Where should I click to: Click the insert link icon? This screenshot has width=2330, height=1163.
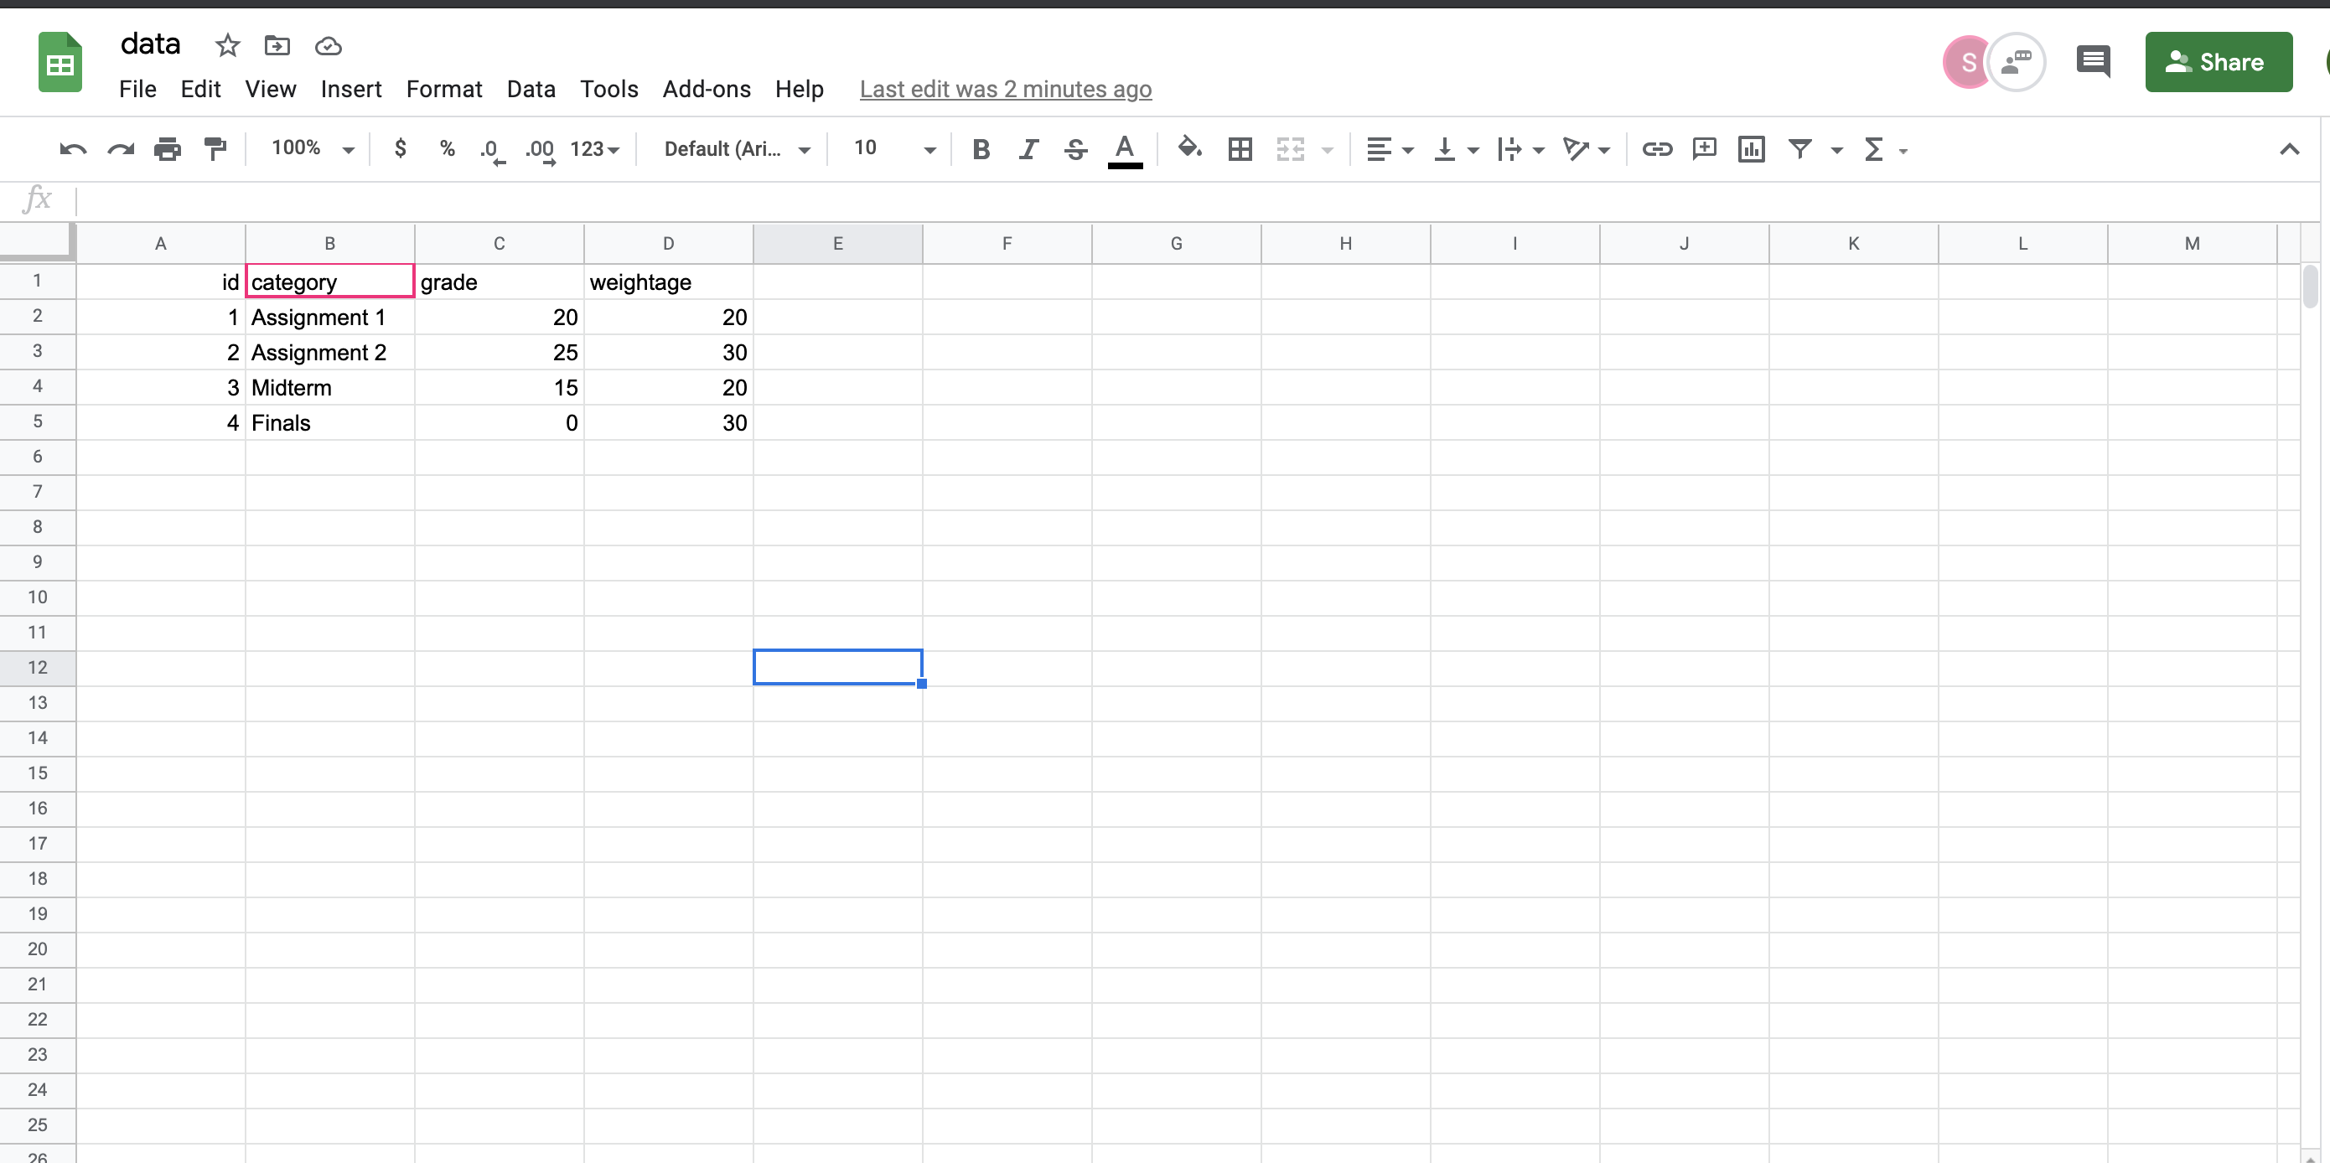tap(1656, 149)
